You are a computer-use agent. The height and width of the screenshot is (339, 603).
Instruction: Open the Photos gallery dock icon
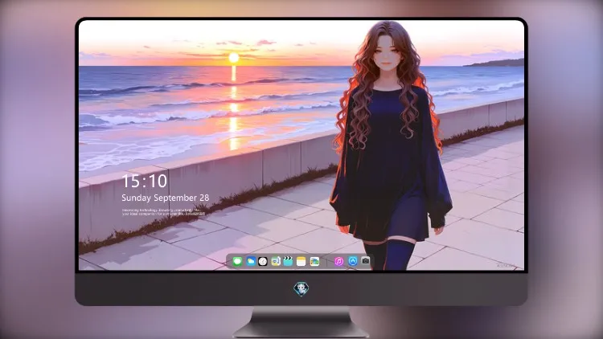314,261
